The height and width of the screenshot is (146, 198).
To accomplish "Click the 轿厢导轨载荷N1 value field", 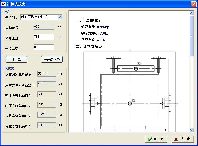I will tap(46, 94).
